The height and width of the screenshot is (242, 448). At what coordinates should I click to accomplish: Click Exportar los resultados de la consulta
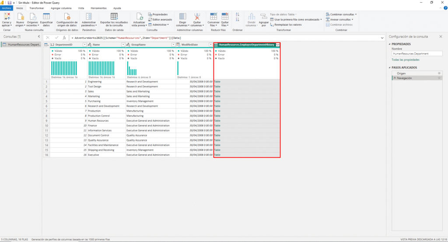point(114,19)
